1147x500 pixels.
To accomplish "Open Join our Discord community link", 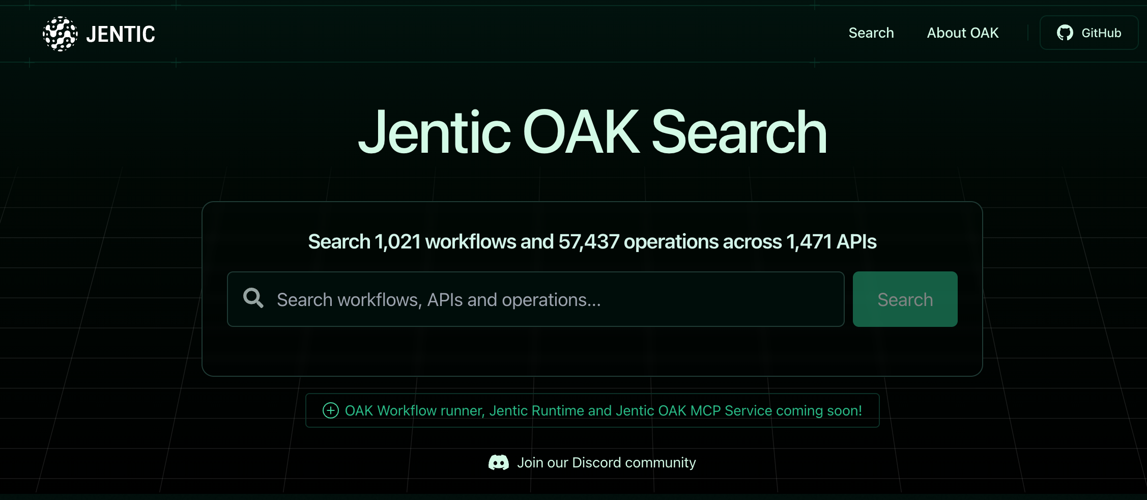I will coord(592,462).
